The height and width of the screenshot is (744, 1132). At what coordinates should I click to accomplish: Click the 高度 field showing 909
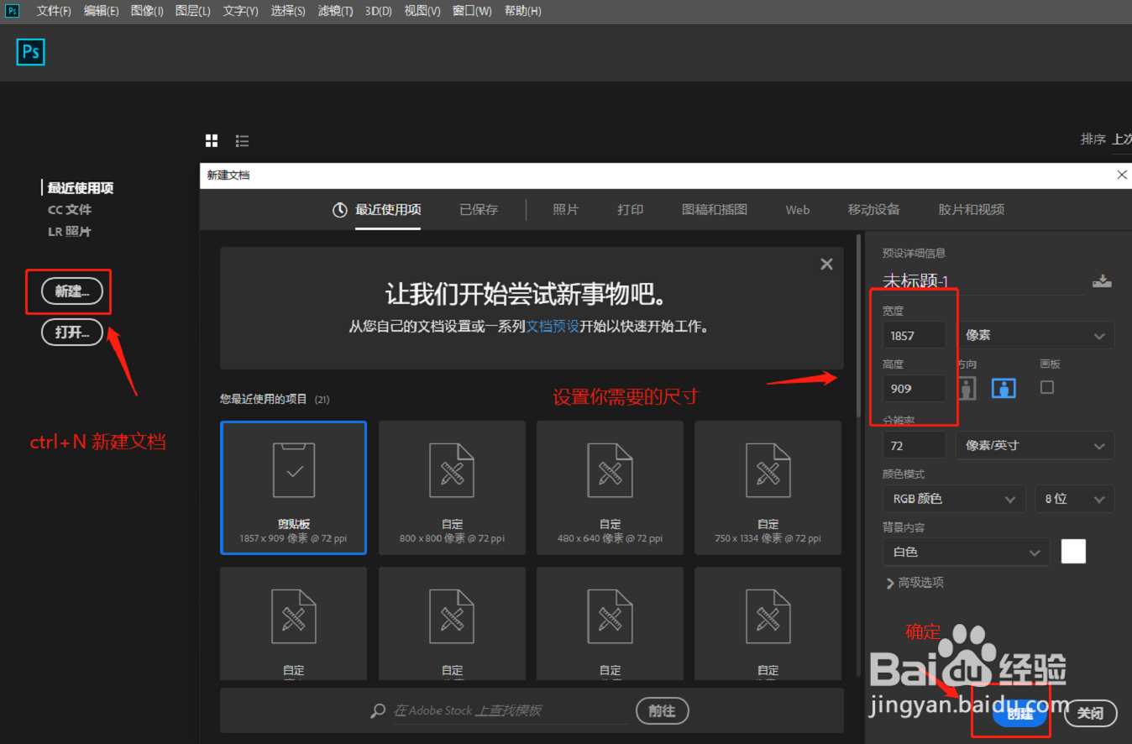click(914, 388)
